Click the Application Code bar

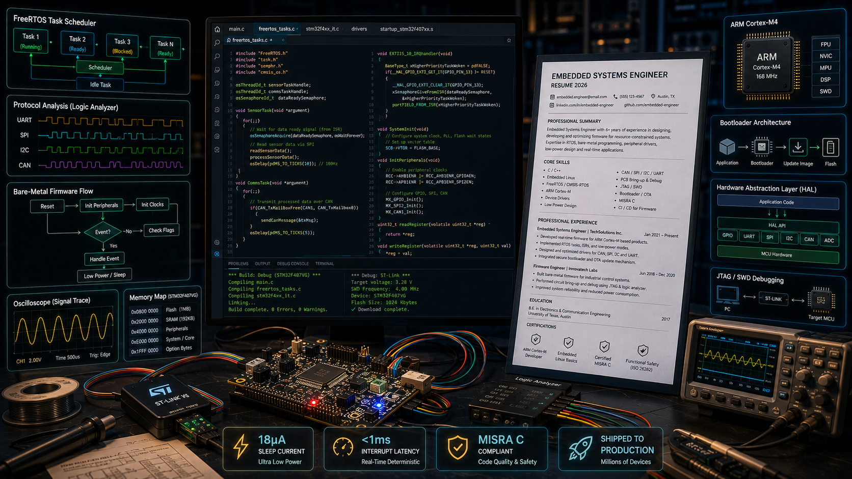[778, 202]
